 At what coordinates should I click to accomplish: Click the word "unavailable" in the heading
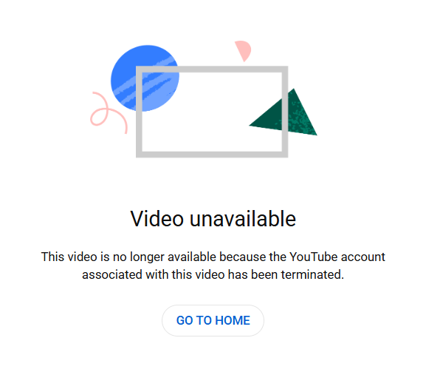(x=243, y=219)
